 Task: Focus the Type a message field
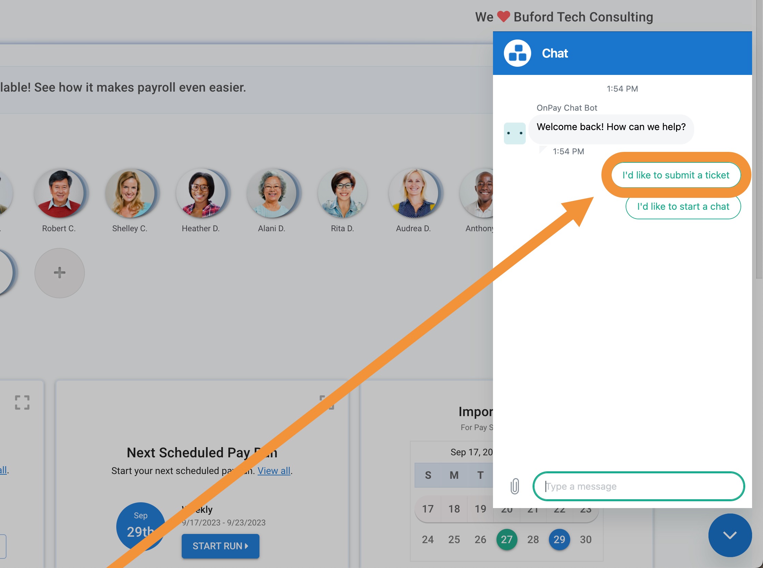point(639,486)
